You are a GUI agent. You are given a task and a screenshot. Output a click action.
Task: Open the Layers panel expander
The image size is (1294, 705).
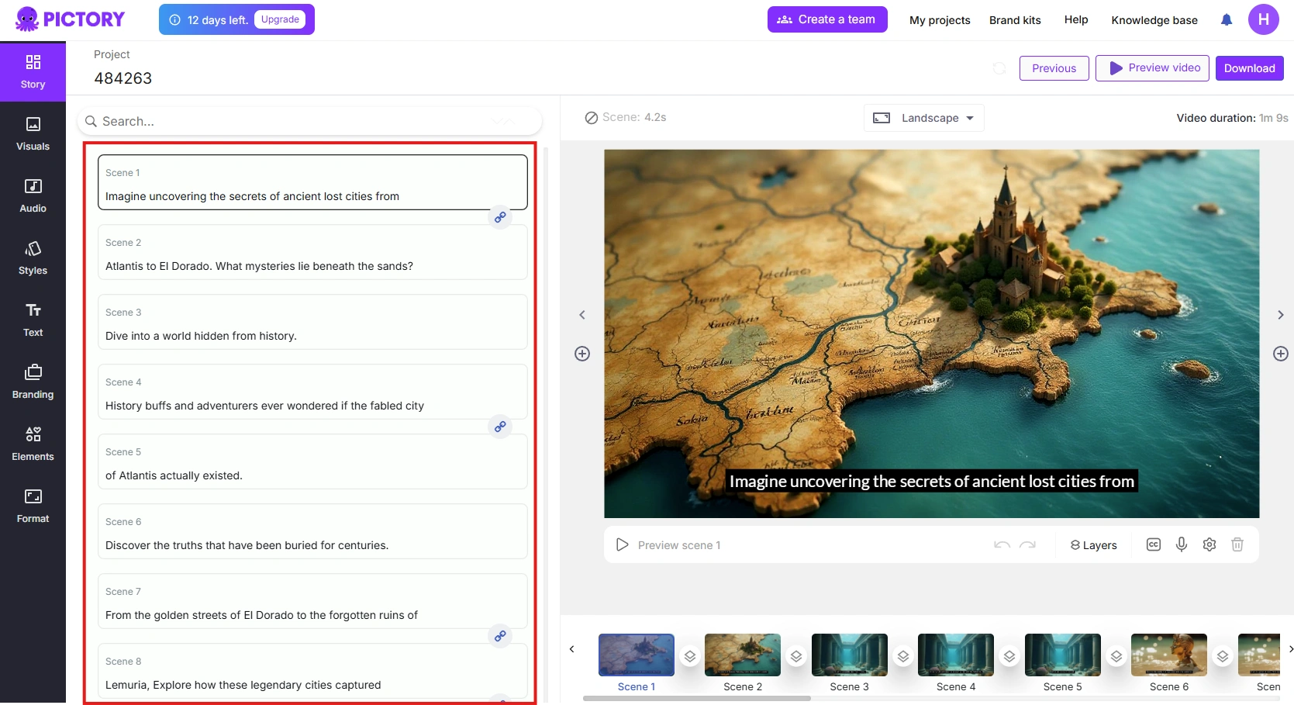pyautogui.click(x=1093, y=545)
